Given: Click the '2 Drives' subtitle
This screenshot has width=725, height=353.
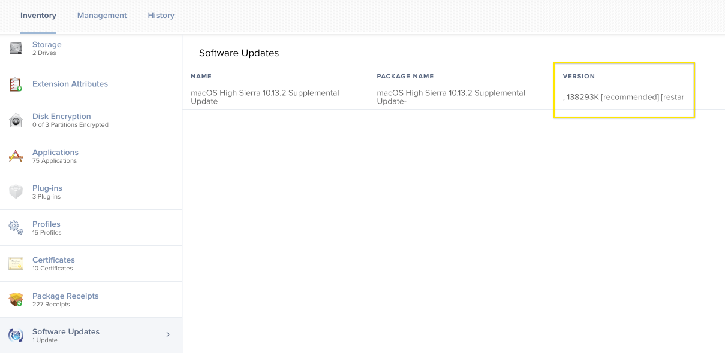Looking at the screenshot, I should pyautogui.click(x=44, y=53).
